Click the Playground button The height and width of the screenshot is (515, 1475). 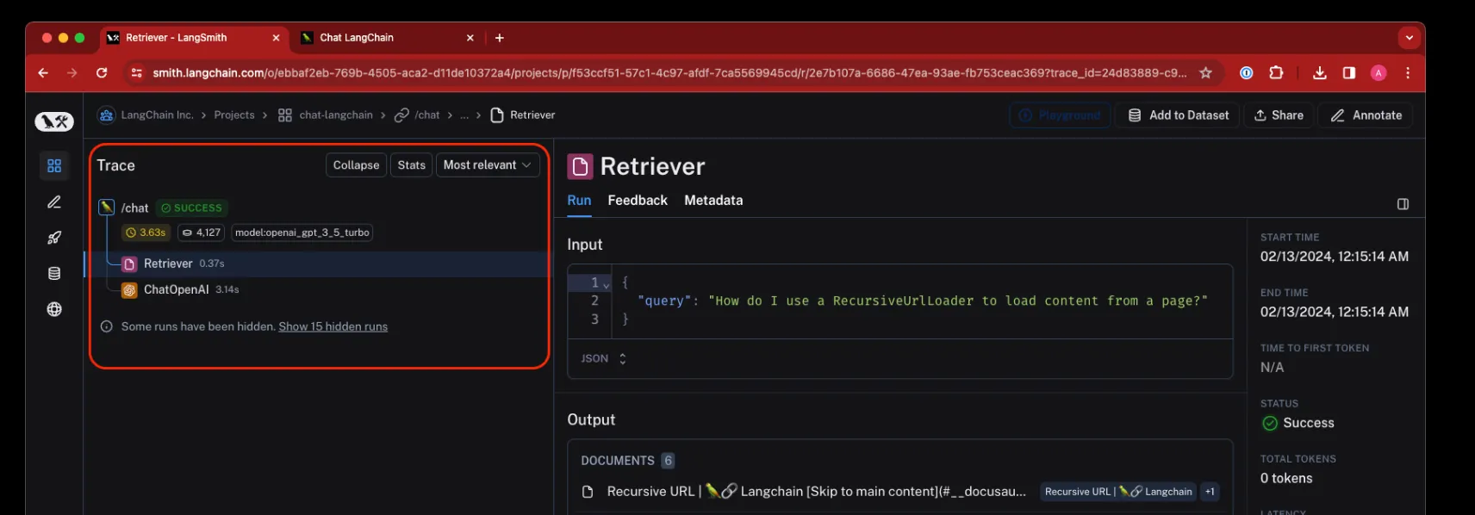(x=1060, y=115)
